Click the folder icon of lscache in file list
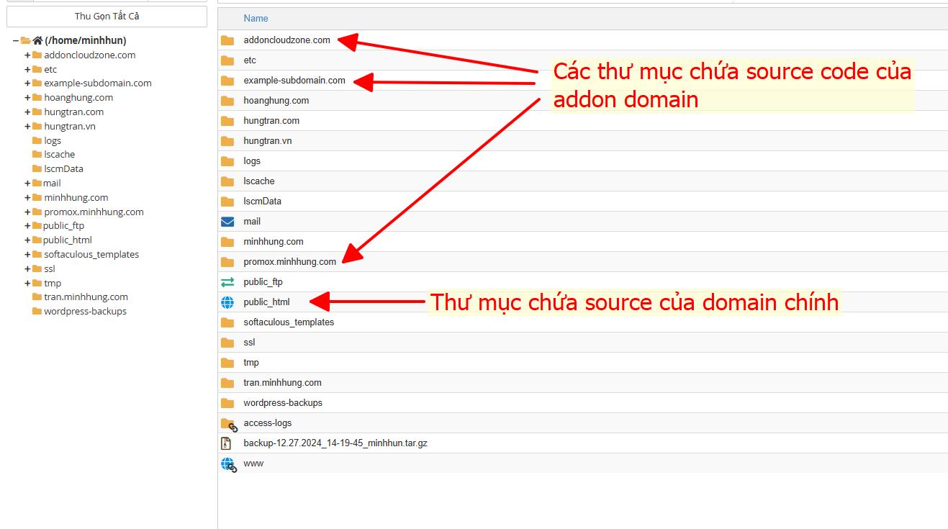The width and height of the screenshot is (948, 529). coord(227,181)
